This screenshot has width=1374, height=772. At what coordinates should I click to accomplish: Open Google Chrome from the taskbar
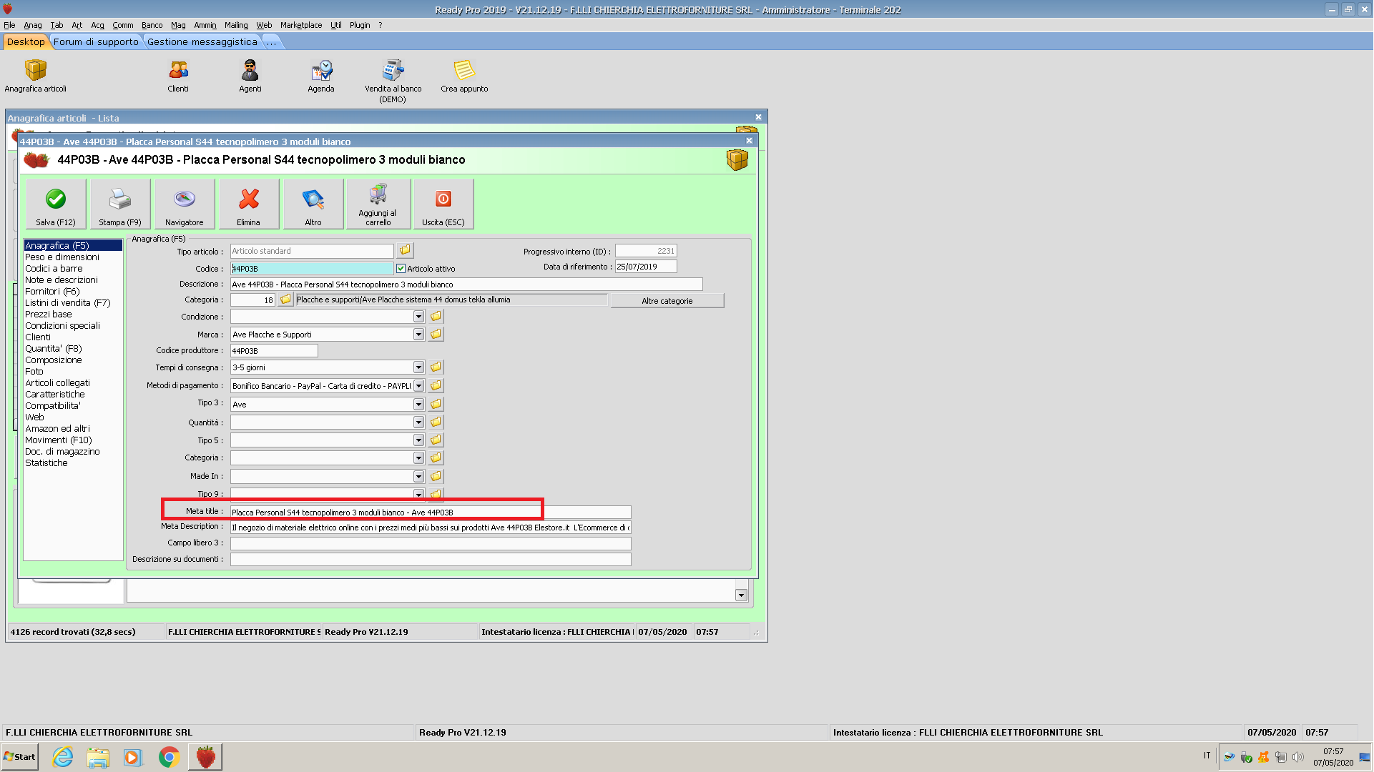coord(169,757)
